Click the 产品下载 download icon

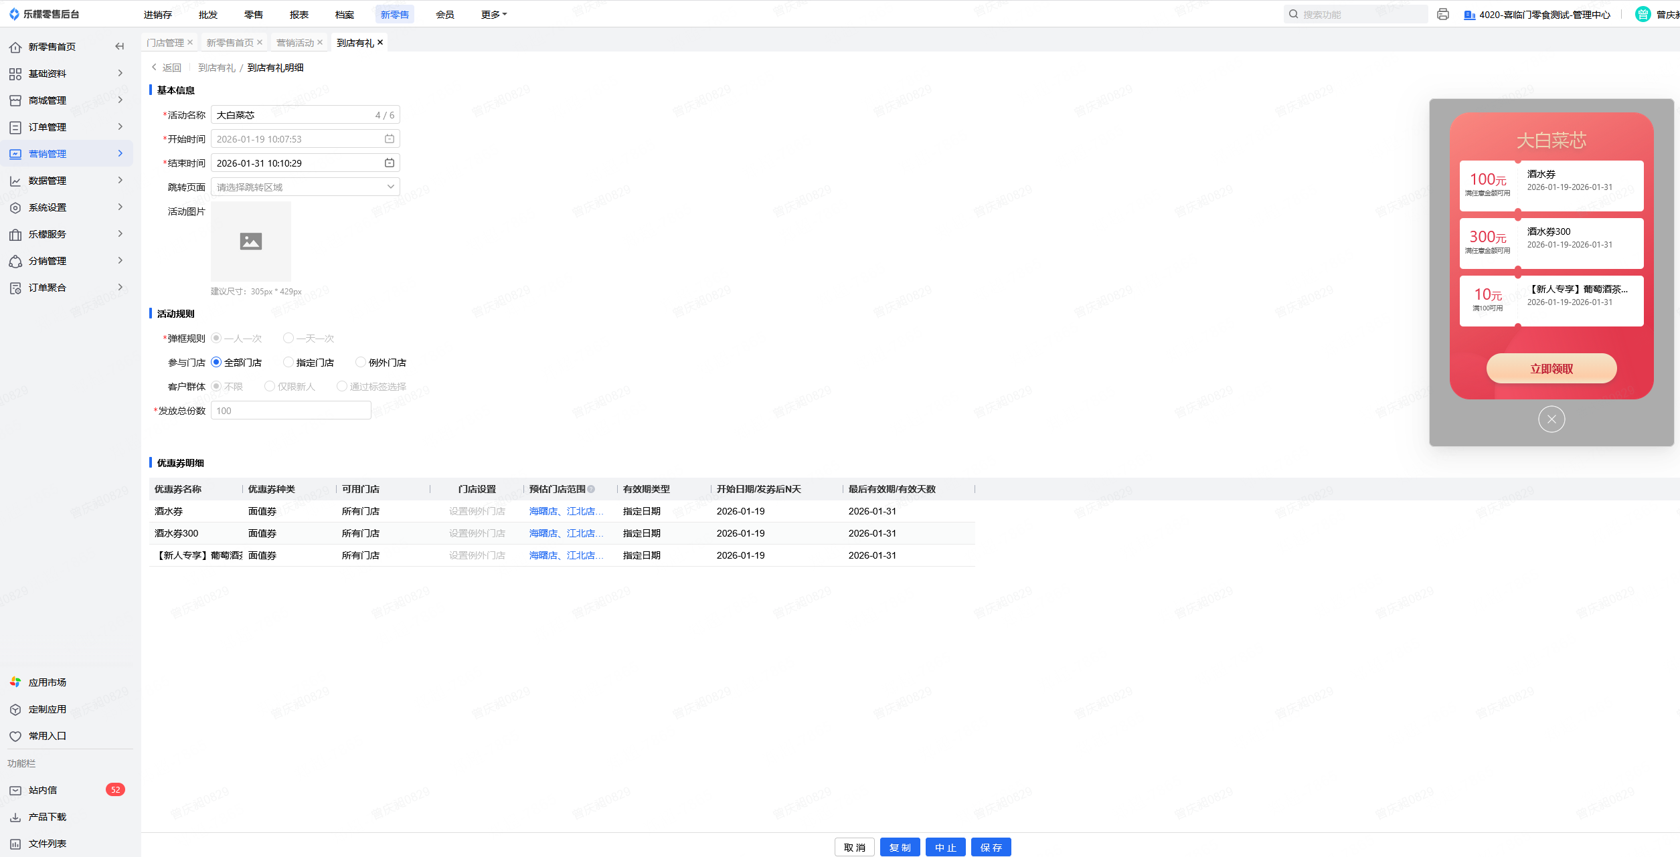(15, 817)
